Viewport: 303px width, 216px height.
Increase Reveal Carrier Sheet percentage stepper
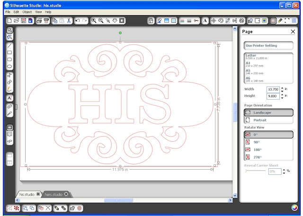284,170
